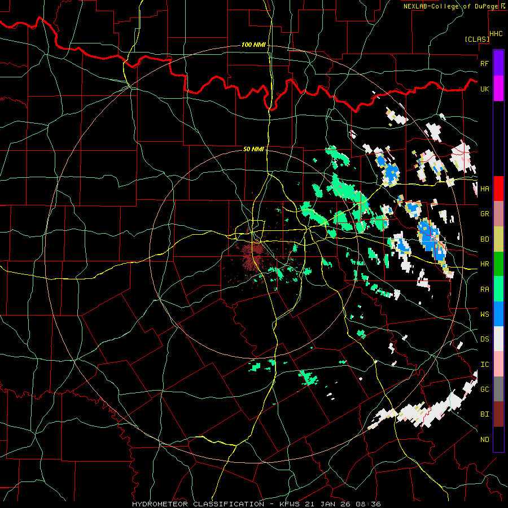
Task: Click the 'NEXLAB-College of DuPage' credit text
Action: coord(450,6)
